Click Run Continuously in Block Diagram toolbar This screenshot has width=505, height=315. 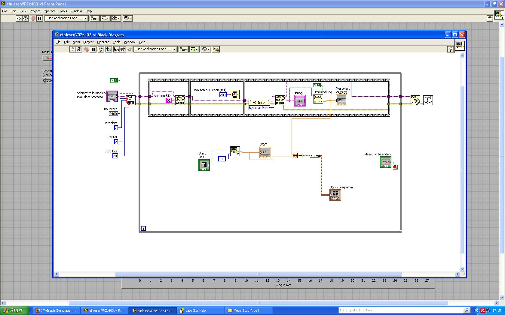click(79, 49)
